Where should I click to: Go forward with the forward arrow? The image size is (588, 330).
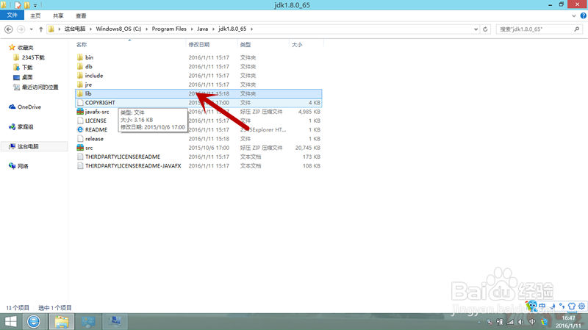[x=21, y=29]
